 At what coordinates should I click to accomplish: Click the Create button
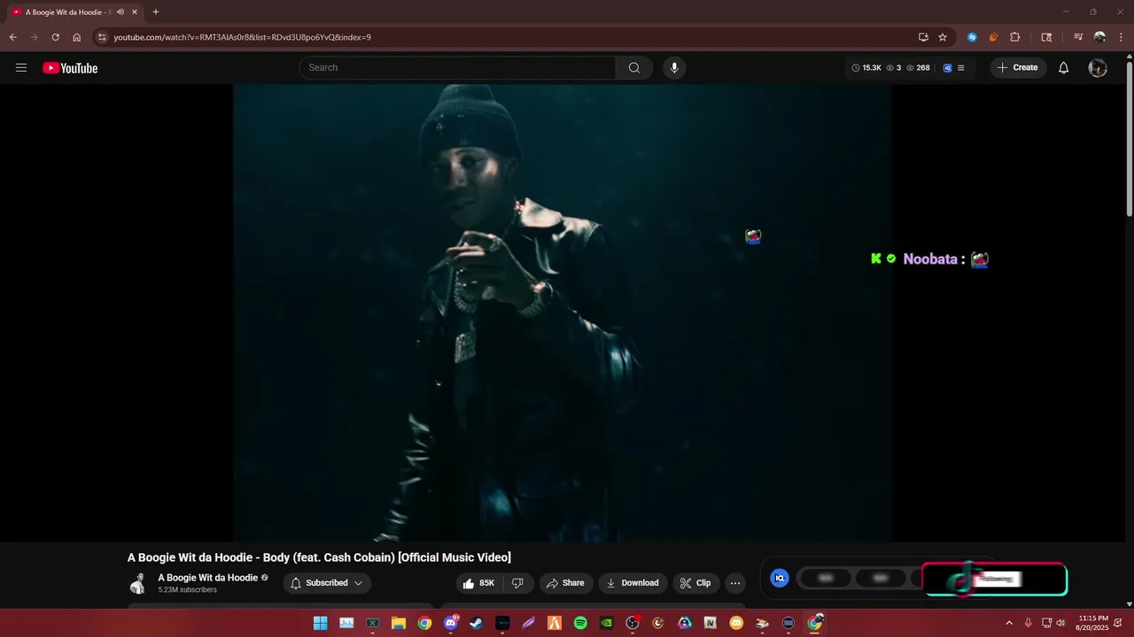point(1018,68)
